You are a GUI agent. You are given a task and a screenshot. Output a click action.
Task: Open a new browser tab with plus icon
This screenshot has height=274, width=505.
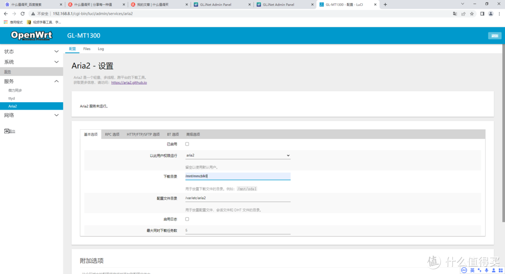385,4
